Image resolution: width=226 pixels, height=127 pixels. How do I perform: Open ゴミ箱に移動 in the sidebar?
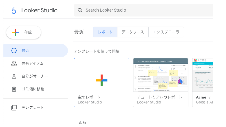tap(36, 89)
